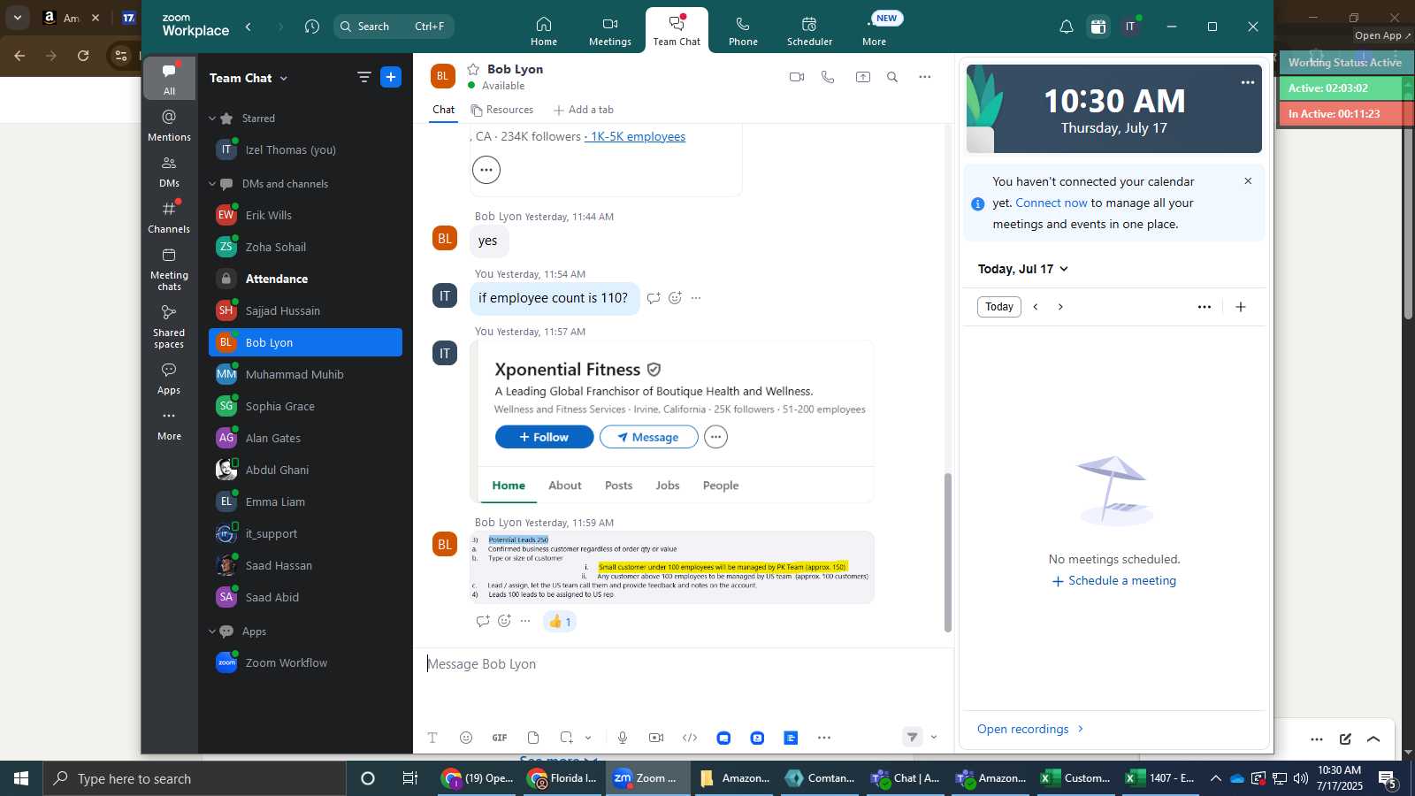Click the share screen icon in chat header

pos(863,77)
